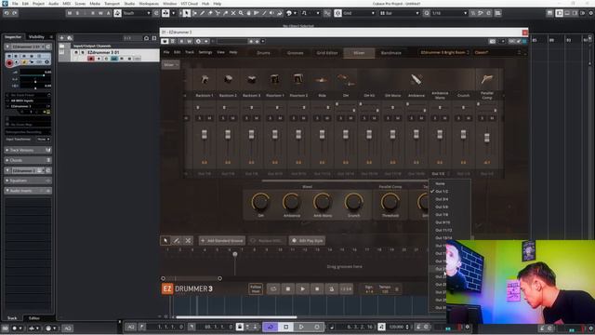This screenshot has width=595, height=335.
Task: Open the EZdrummer 3 Bright Room library dropdown
Action: 444,52
